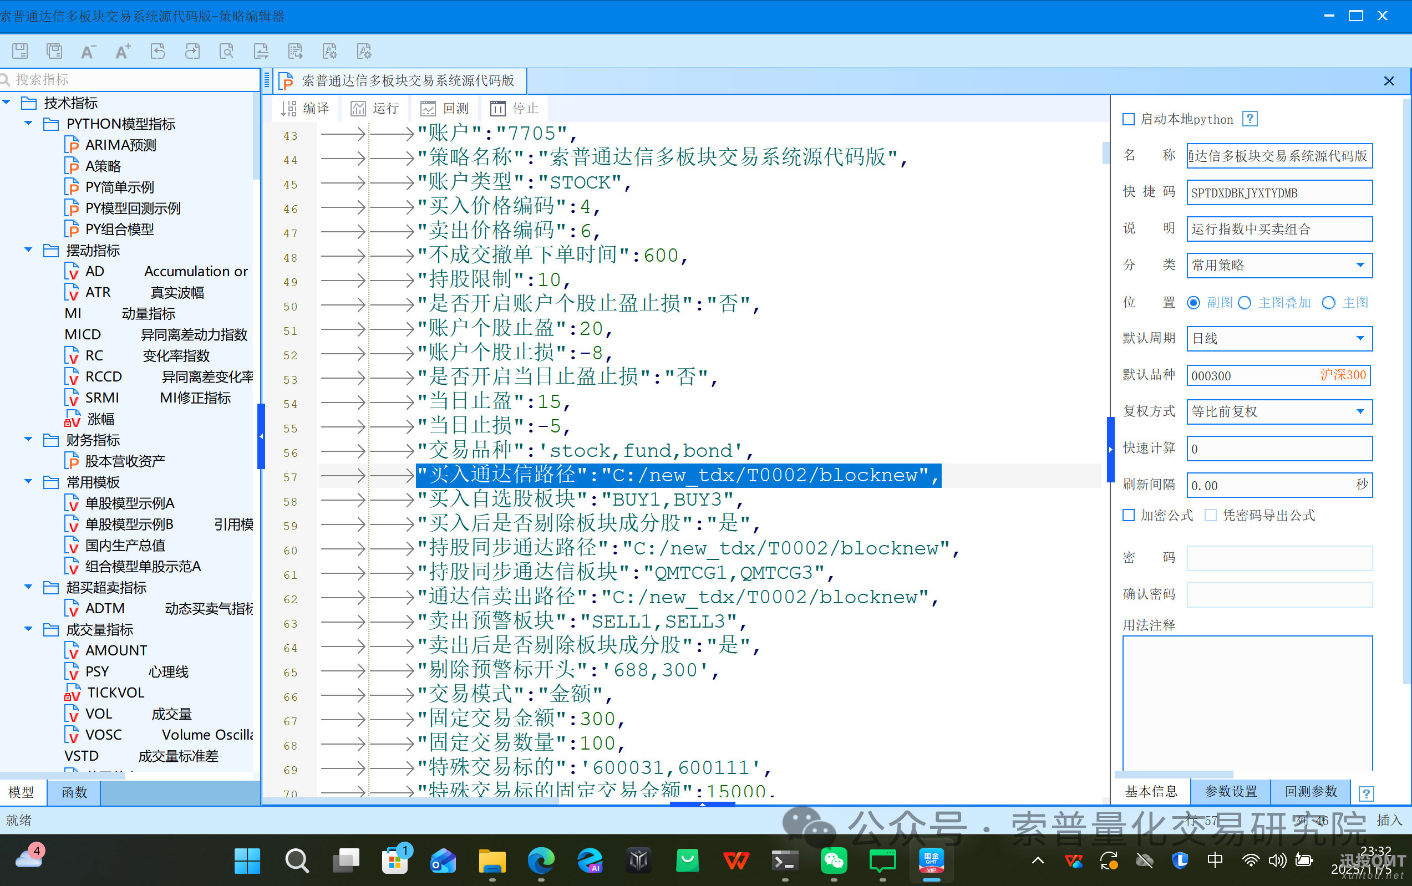
Task: Collapse the 技术指标 tree node
Action: [7, 102]
